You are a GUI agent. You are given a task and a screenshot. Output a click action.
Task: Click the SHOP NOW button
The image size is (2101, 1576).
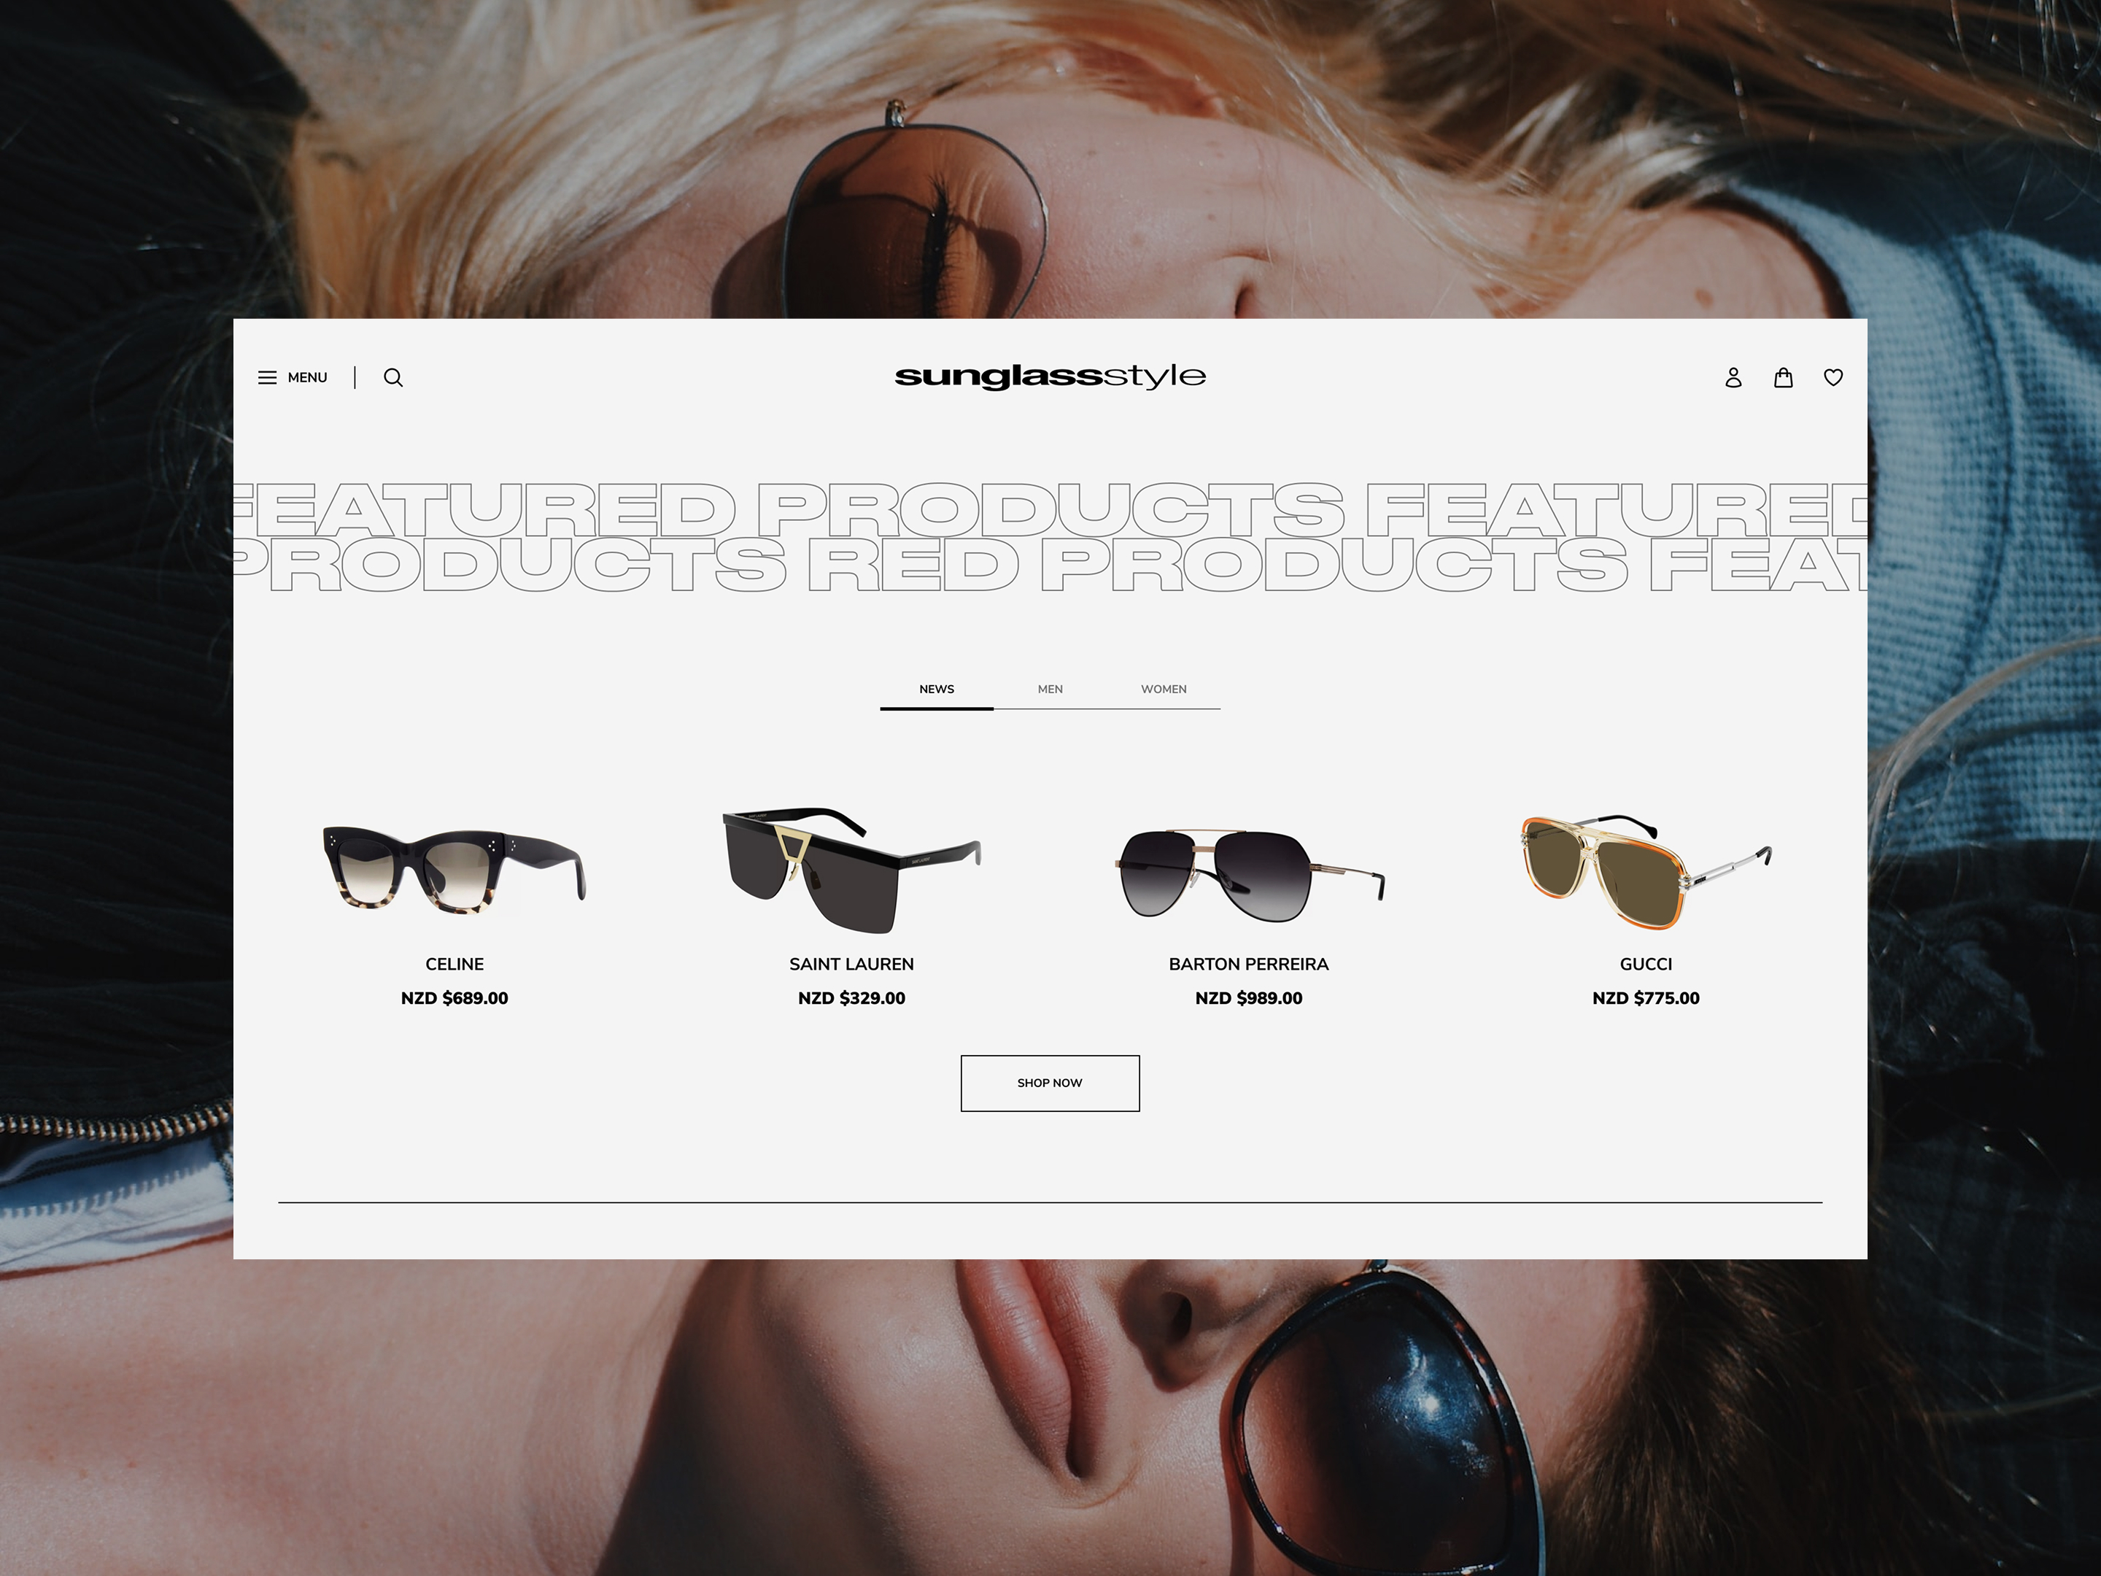point(1050,1083)
